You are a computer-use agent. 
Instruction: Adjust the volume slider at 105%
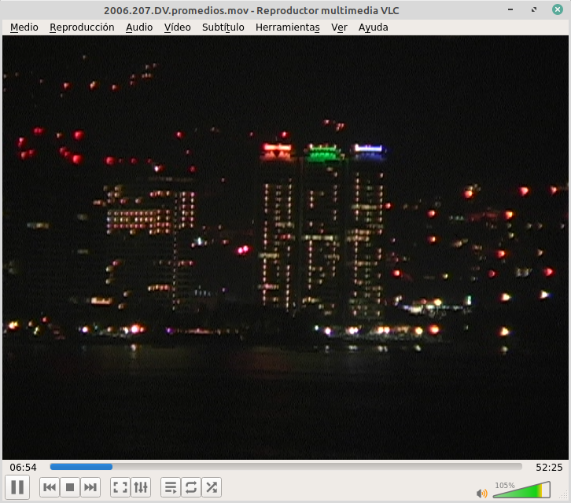point(521,490)
